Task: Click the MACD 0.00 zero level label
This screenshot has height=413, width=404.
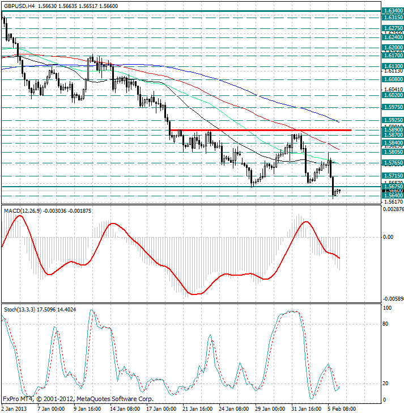Action: click(x=388, y=237)
